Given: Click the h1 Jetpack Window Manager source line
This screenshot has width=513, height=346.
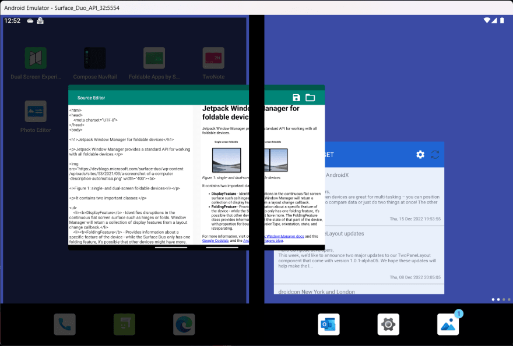Looking at the screenshot, I should (121, 140).
